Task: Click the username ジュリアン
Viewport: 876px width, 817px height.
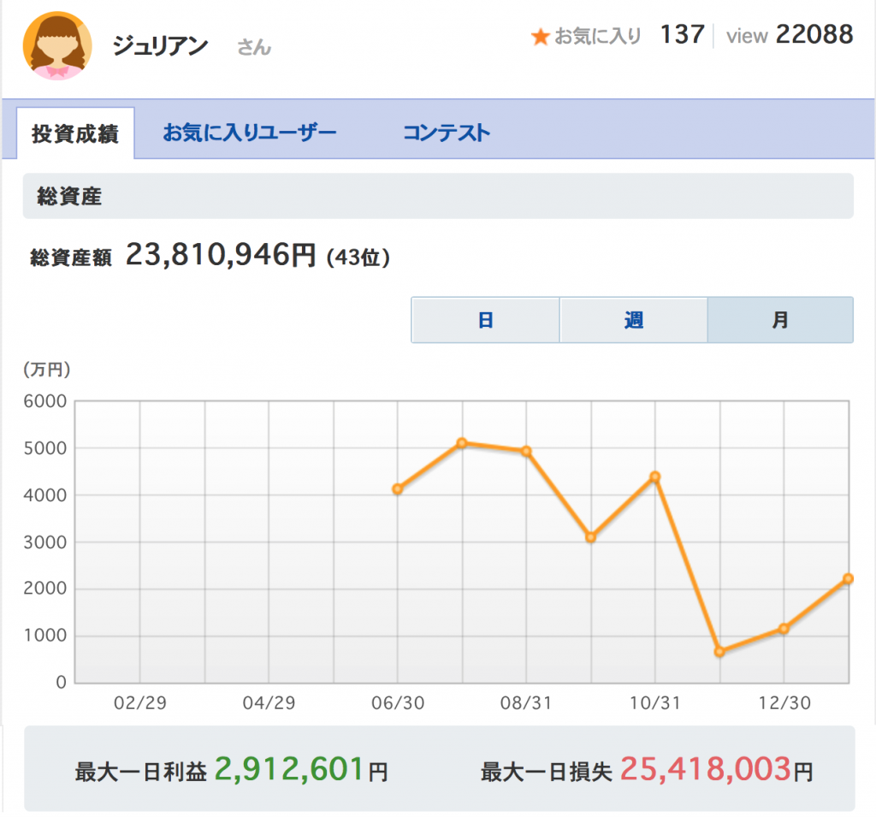Action: 160,46
